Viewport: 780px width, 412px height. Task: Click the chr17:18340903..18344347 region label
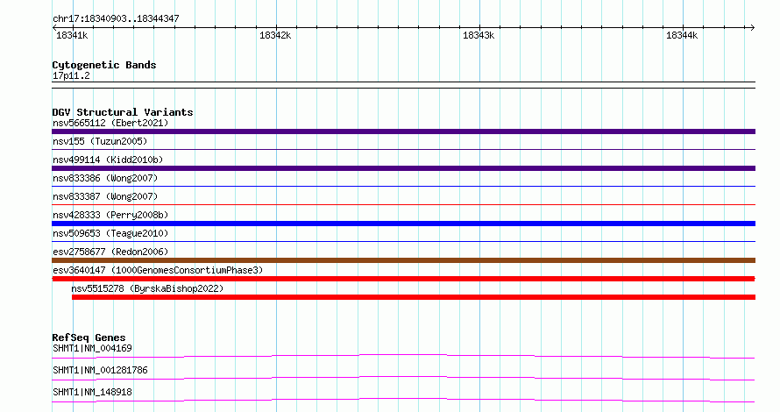[116, 18]
